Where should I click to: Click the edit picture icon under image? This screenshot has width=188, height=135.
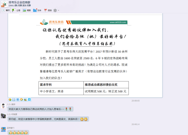pyautogui.click(x=25, y=100)
